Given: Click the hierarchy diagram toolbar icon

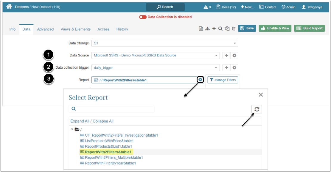Looking at the screenshot, I should [x=208, y=29].
